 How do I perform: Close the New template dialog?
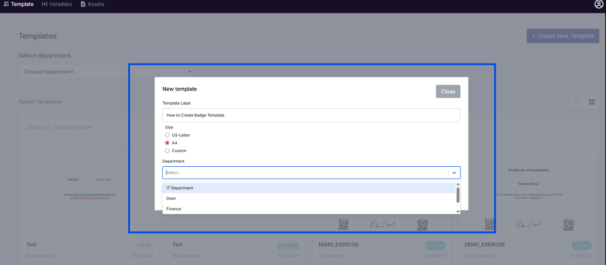[x=448, y=92]
